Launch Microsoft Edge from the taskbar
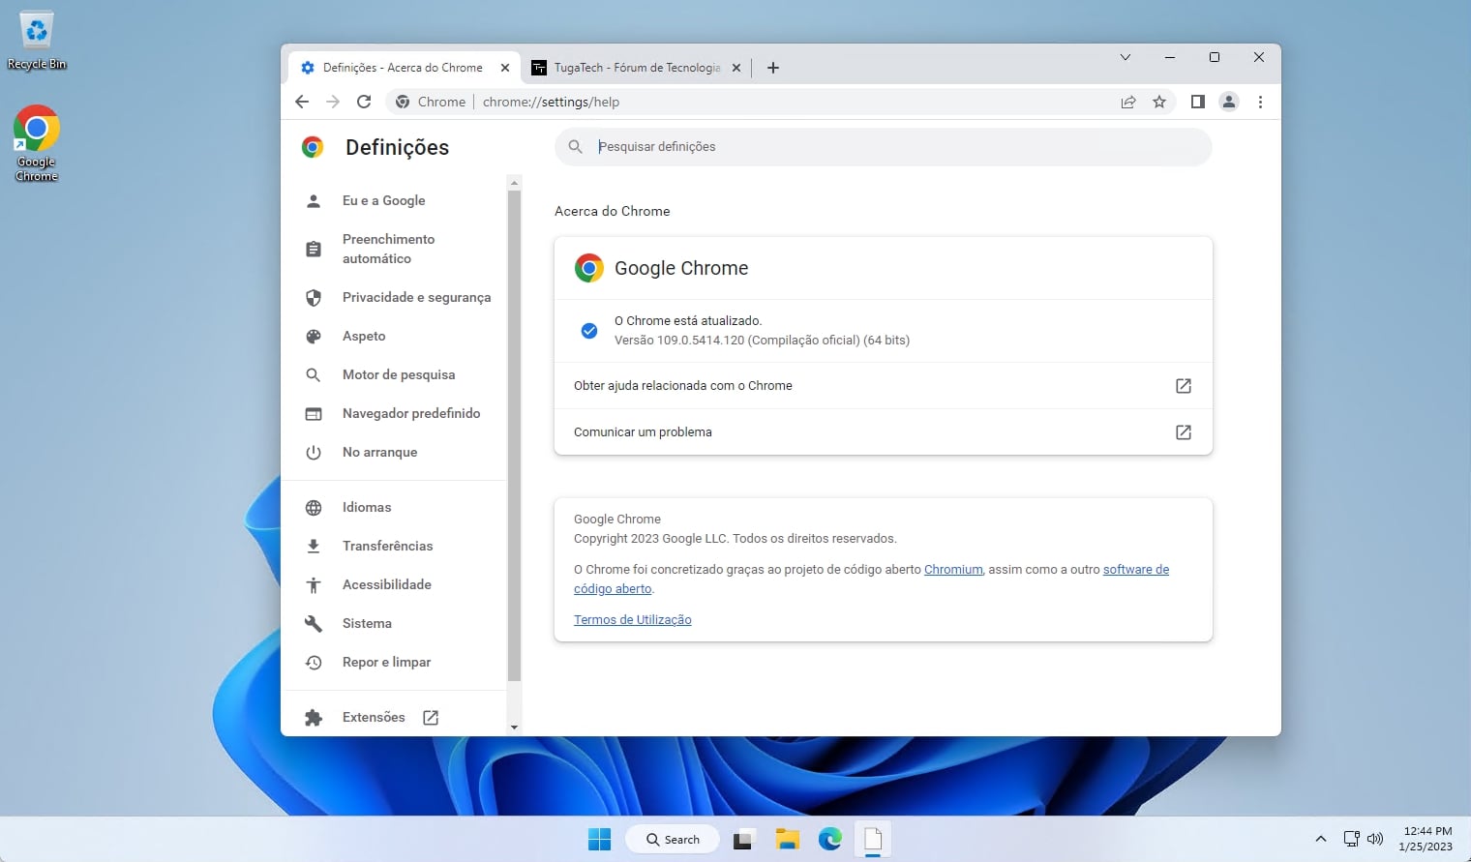The image size is (1471, 862). [x=829, y=839]
